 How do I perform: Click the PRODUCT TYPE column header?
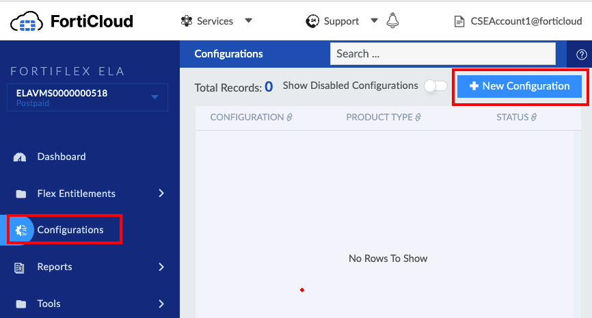[x=379, y=118]
